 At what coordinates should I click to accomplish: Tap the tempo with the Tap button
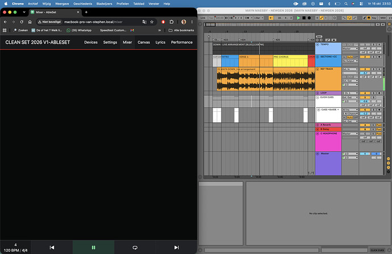pyautogui.click(x=211, y=18)
